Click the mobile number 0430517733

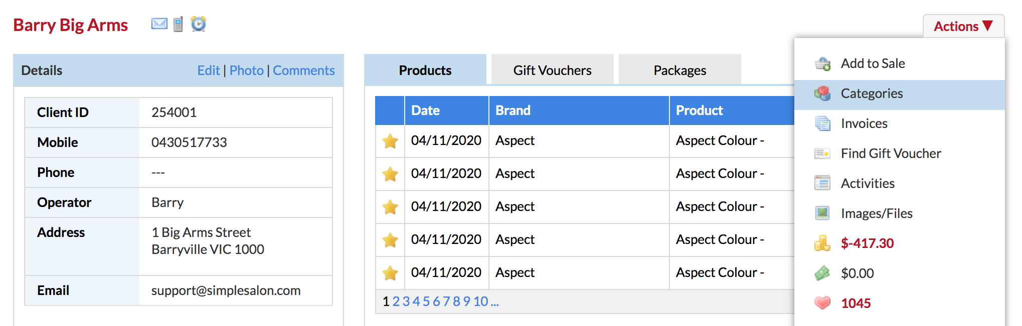point(189,142)
